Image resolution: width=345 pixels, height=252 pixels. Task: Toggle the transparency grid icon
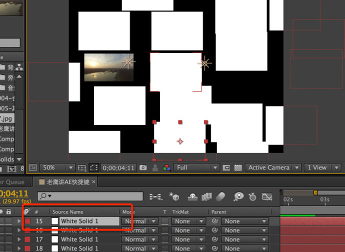[238, 167]
